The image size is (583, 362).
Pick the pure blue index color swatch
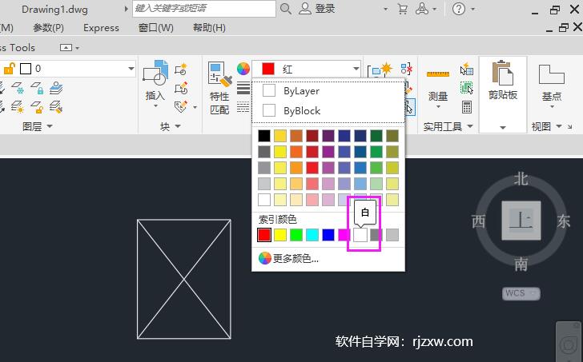[x=328, y=235]
